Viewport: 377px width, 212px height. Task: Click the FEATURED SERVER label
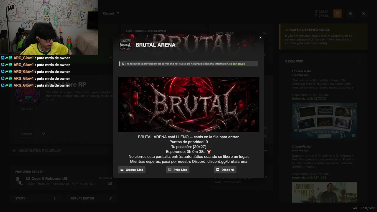point(29,172)
